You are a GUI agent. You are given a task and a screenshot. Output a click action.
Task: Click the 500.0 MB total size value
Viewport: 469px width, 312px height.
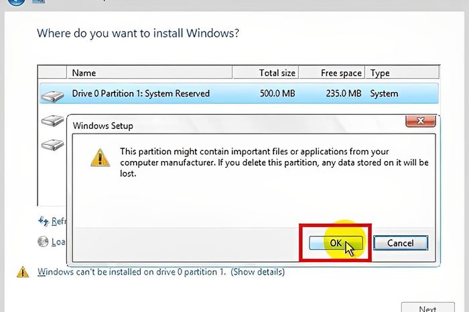pyautogui.click(x=277, y=94)
